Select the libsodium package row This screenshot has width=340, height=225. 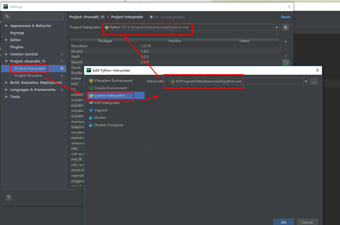click(175, 46)
